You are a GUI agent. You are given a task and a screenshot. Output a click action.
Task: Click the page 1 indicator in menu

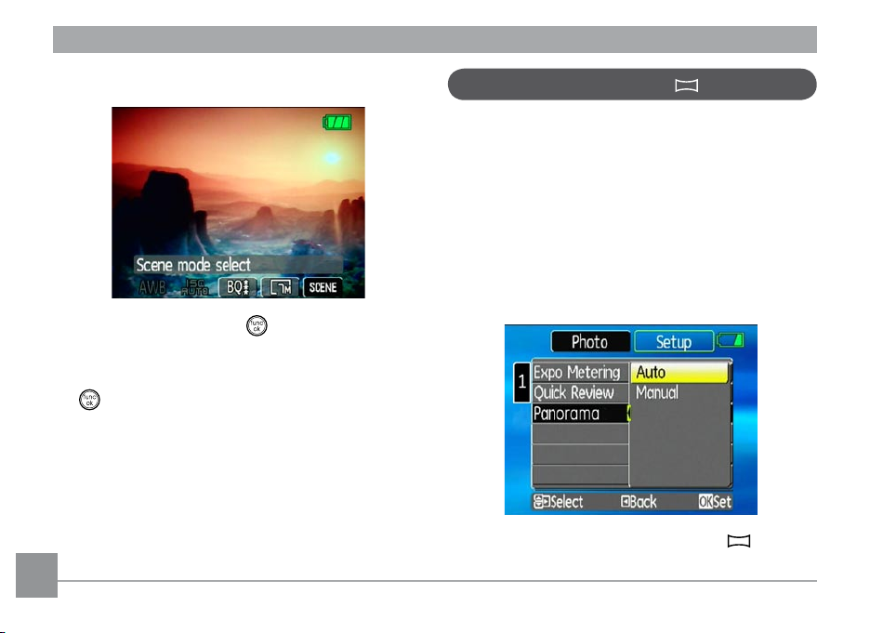point(521,381)
